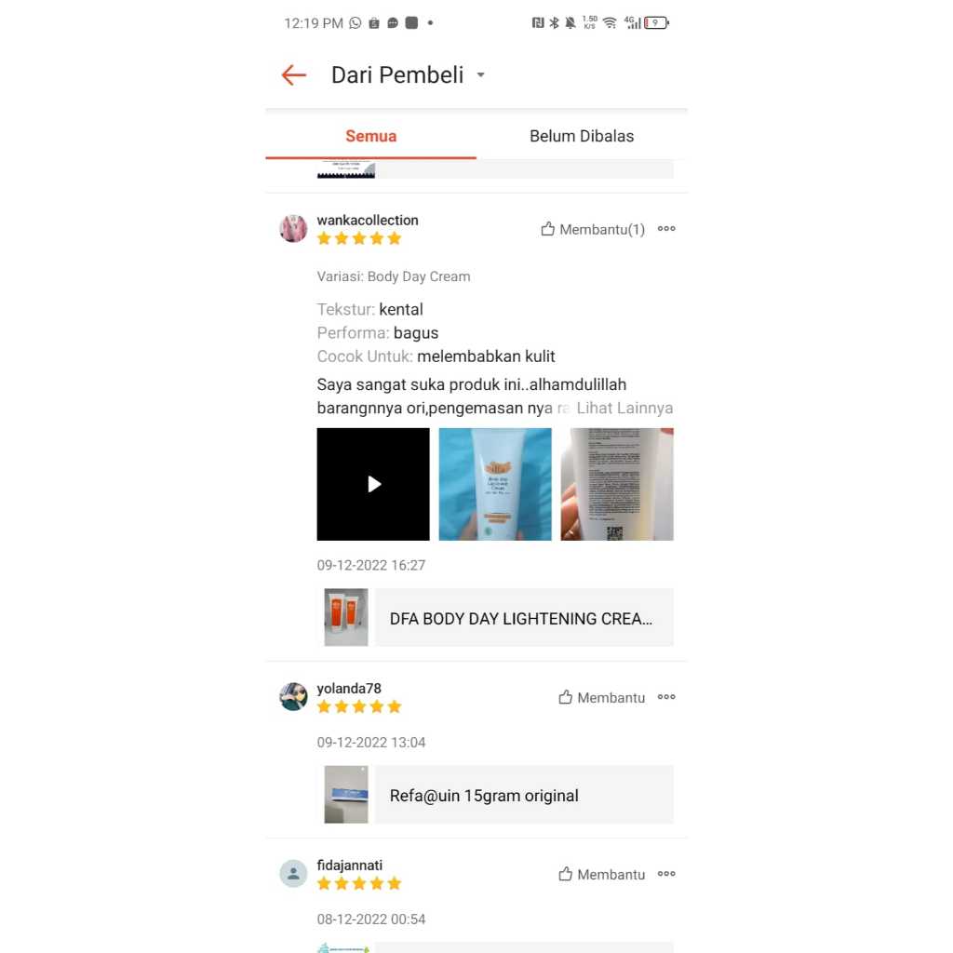This screenshot has width=953, height=953.
Task: Mark wankacollection review as Membantu
Action: [593, 229]
